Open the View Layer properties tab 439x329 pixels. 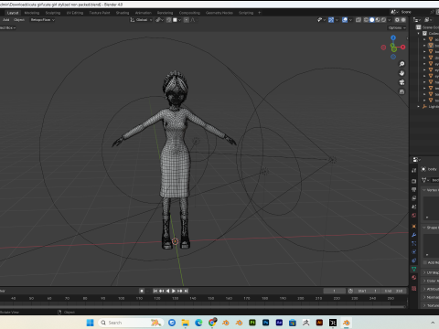(413, 198)
